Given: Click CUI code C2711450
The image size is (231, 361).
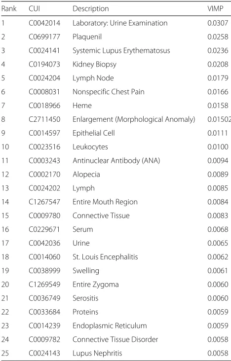Looking at the screenshot, I should pos(44,119).
